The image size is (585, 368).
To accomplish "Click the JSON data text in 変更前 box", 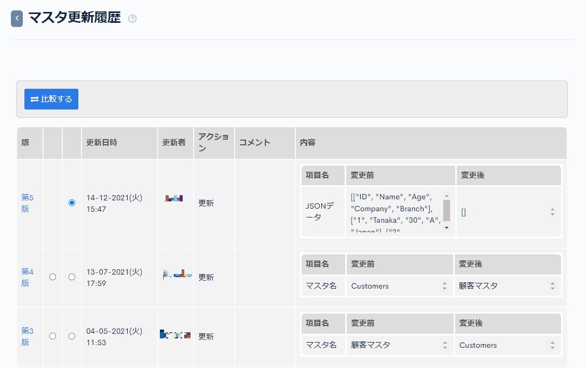I will click(396, 212).
